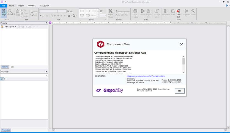Open the Data Sources dropdown
The width and height of the screenshot is (230, 133).
[x=135, y=13]
